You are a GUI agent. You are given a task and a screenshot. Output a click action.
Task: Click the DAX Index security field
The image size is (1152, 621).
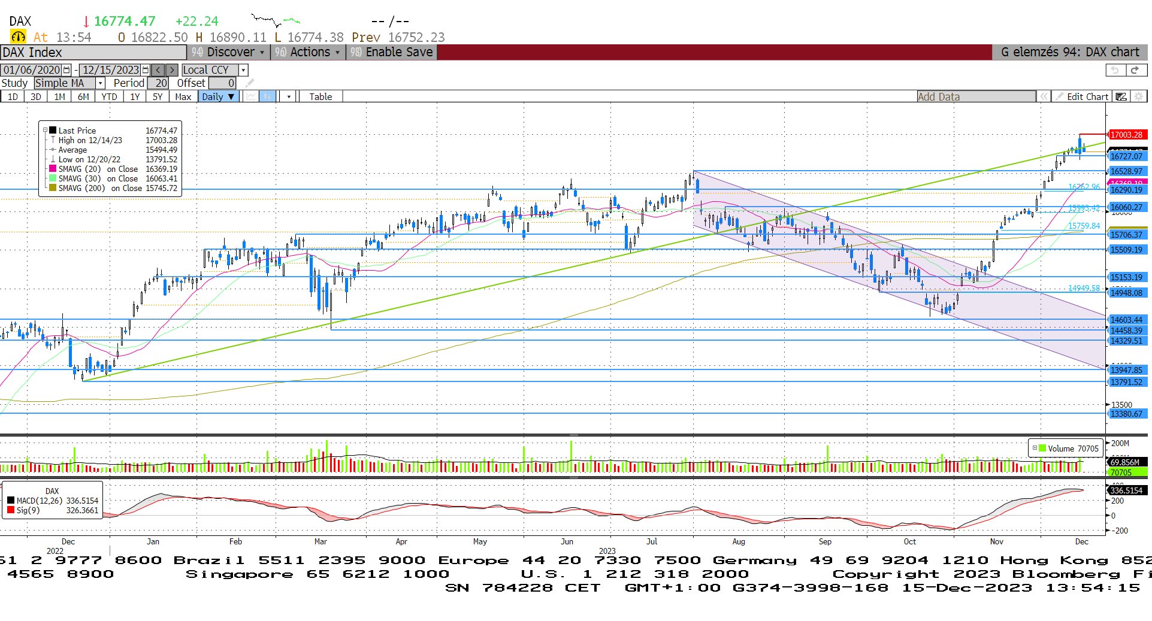click(93, 52)
